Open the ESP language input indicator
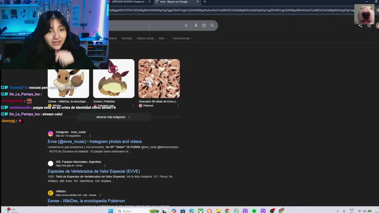Viewport: 379px width, 213px height. tap(352, 211)
